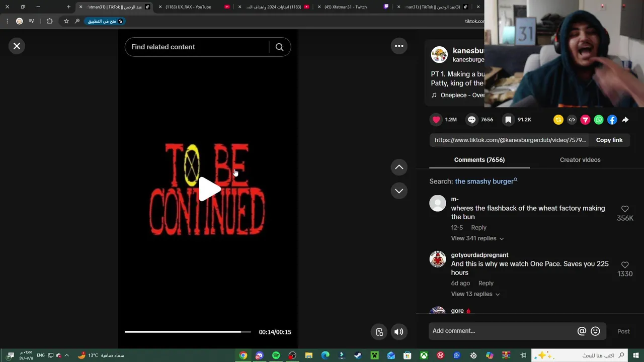Click the search magnifier in Find related content
This screenshot has width=644, height=362.
279,47
